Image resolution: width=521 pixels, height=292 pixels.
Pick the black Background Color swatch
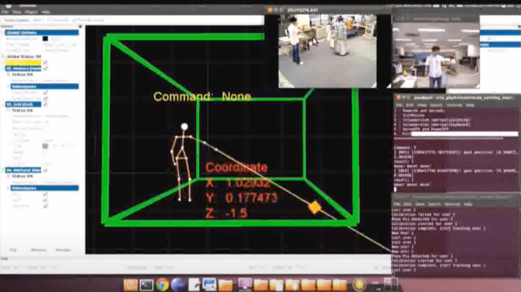(45, 39)
